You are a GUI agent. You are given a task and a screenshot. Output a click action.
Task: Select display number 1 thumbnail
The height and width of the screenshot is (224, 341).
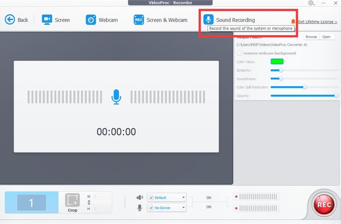tap(31, 202)
